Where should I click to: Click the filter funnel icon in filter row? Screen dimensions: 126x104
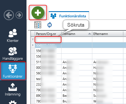(x=33, y=39)
